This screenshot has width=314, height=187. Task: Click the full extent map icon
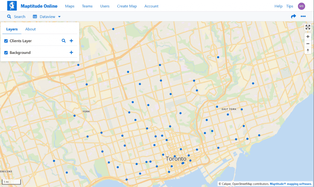[x=308, y=27]
